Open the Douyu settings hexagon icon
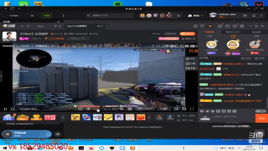Screen dimensions: 268x151 (x=242, y=26)
